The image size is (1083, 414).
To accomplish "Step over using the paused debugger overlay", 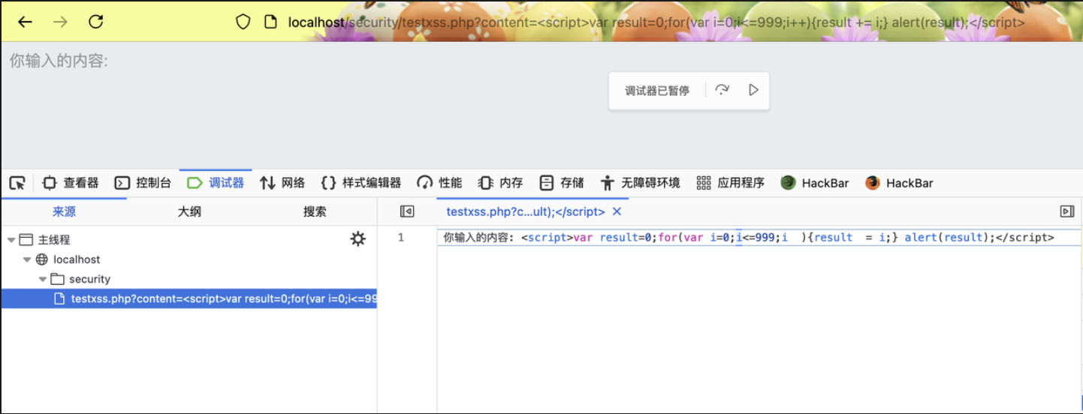I will [722, 90].
